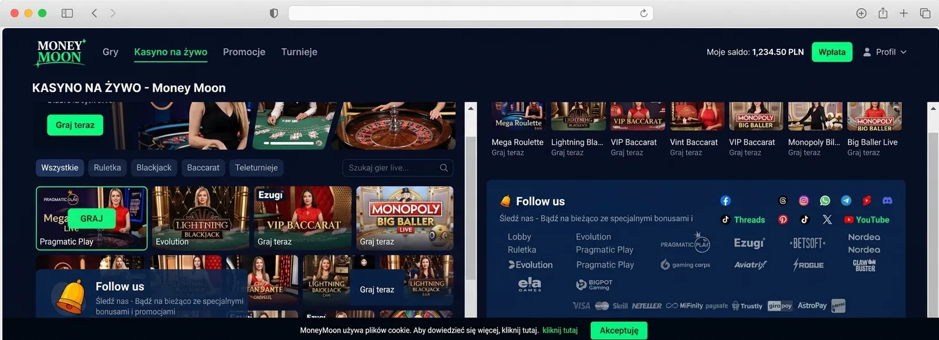Click the green Wpłata button
The width and height of the screenshot is (939, 340).
(832, 52)
